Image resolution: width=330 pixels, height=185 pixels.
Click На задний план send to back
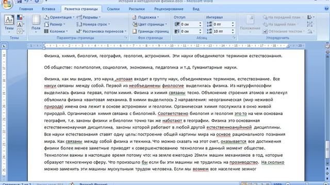point(281,24)
